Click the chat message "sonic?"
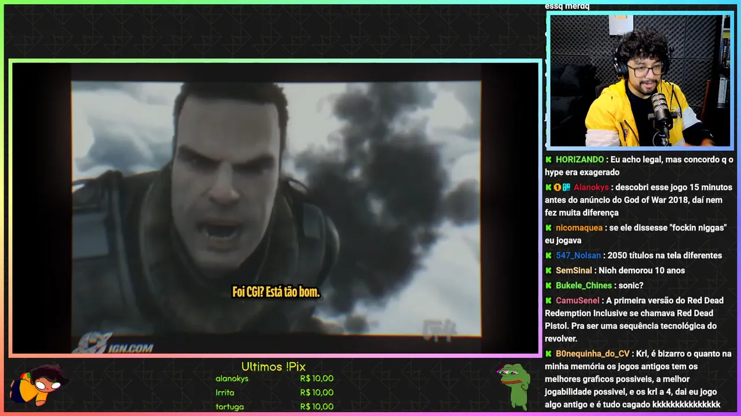The height and width of the screenshot is (416, 741). pos(631,285)
